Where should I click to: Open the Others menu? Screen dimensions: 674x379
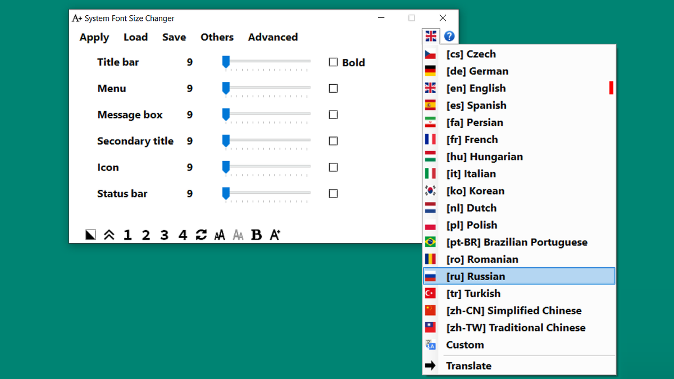coord(217,37)
